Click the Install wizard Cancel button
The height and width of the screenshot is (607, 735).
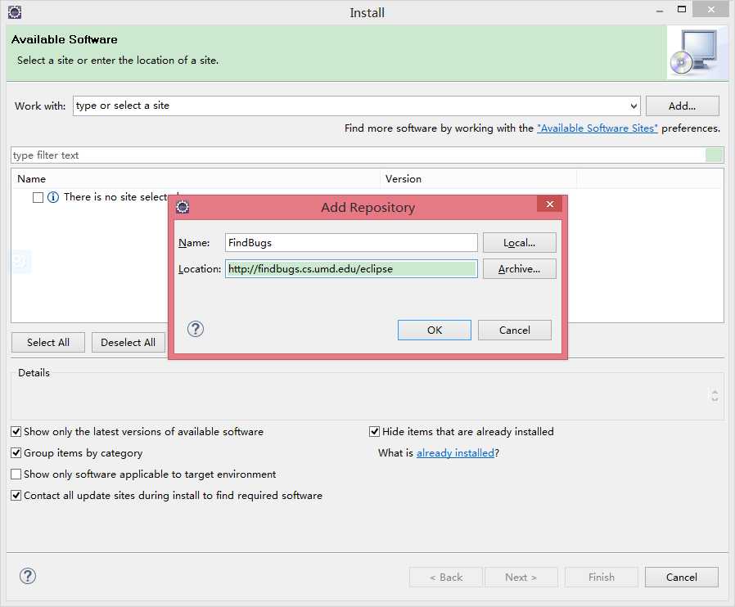[x=682, y=577]
